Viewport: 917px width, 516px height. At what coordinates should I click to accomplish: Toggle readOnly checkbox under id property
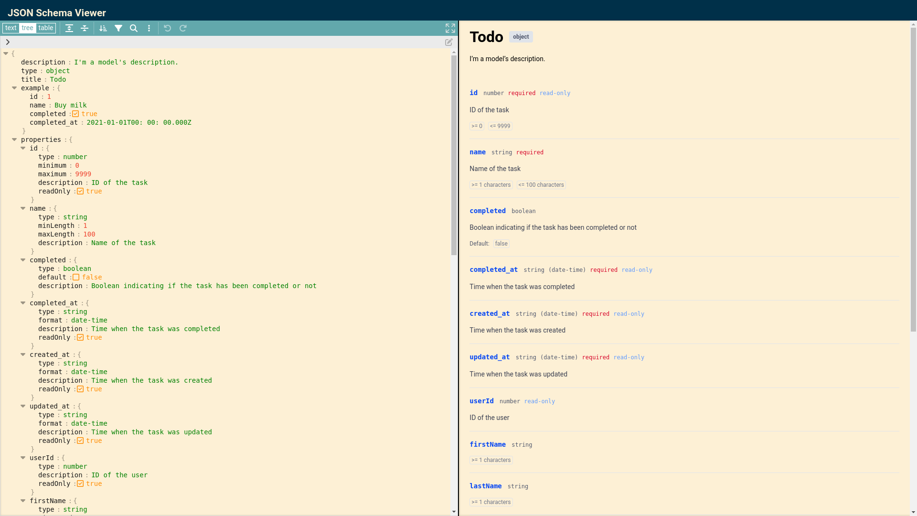[80, 191]
